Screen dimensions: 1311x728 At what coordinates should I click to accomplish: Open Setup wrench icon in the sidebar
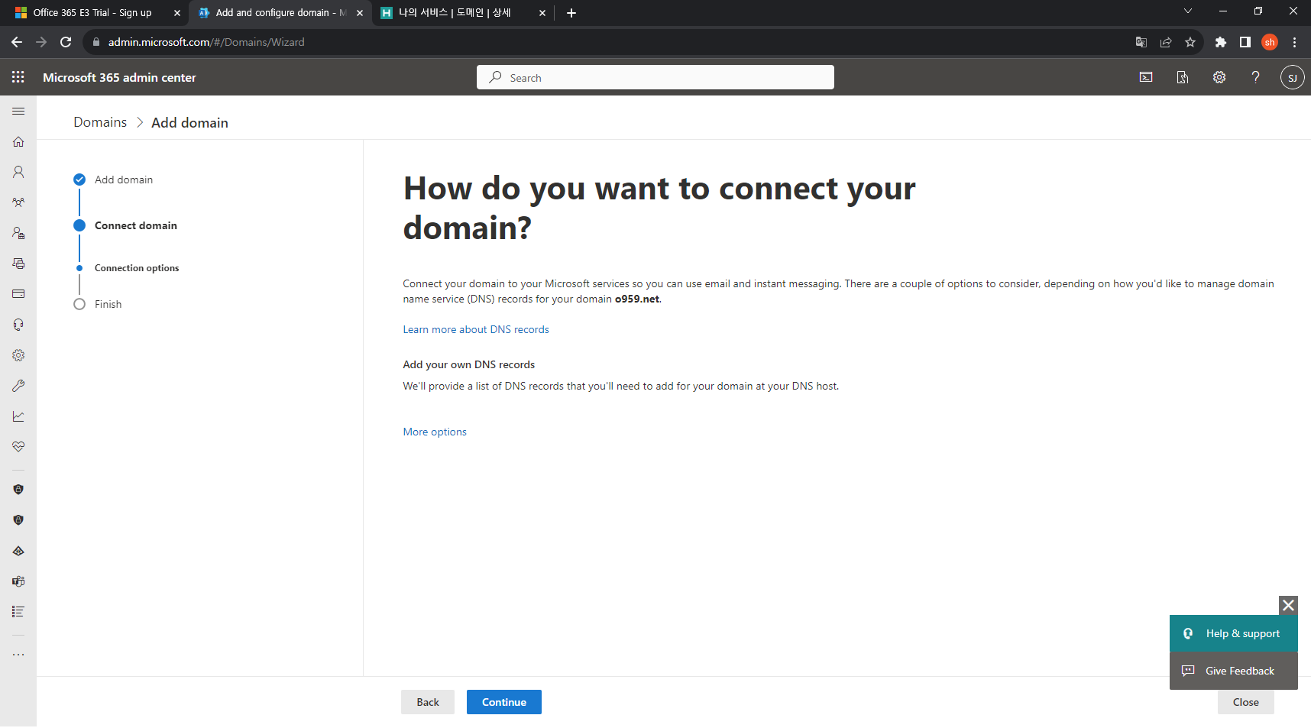pyautogui.click(x=18, y=386)
